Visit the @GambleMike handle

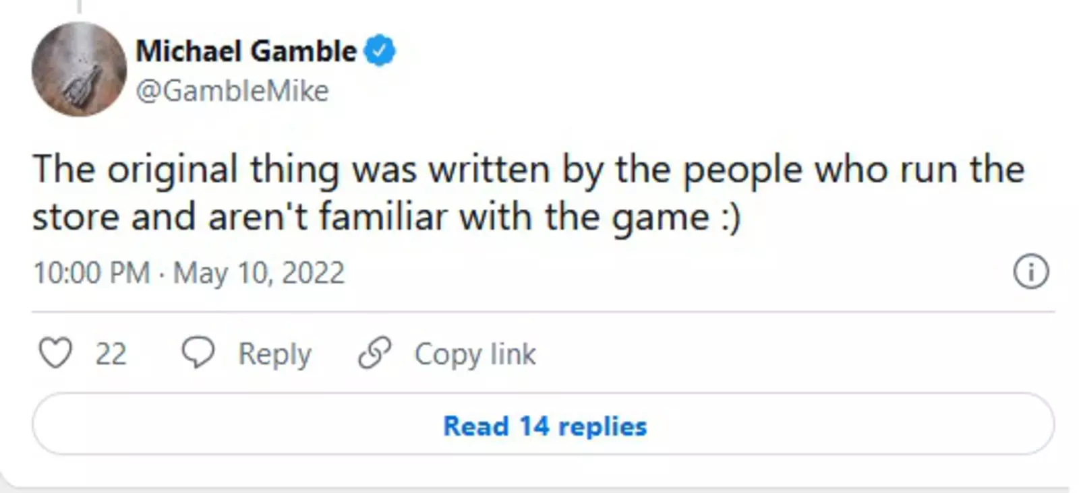[x=232, y=90]
